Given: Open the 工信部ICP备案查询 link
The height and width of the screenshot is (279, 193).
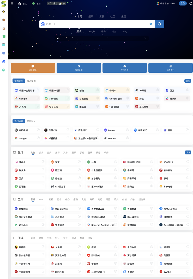Looking at the screenshot, I should coord(88,138).
